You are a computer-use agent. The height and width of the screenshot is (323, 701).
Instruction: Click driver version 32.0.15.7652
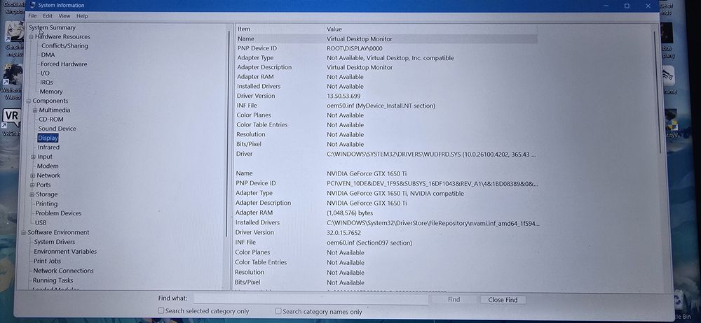pos(343,232)
